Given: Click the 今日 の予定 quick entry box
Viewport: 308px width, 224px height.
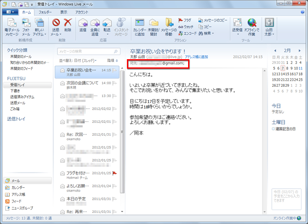Looking at the screenshot, I should click(286, 199).
